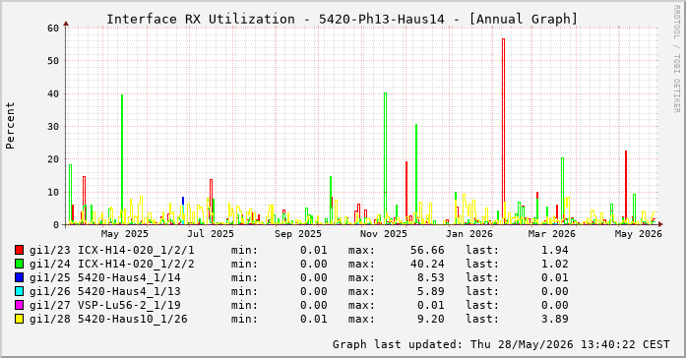Screen dimensions: 686x358
Task: Click legend label gi1/25 5420-Haus4_1/14
Action: (x=105, y=277)
